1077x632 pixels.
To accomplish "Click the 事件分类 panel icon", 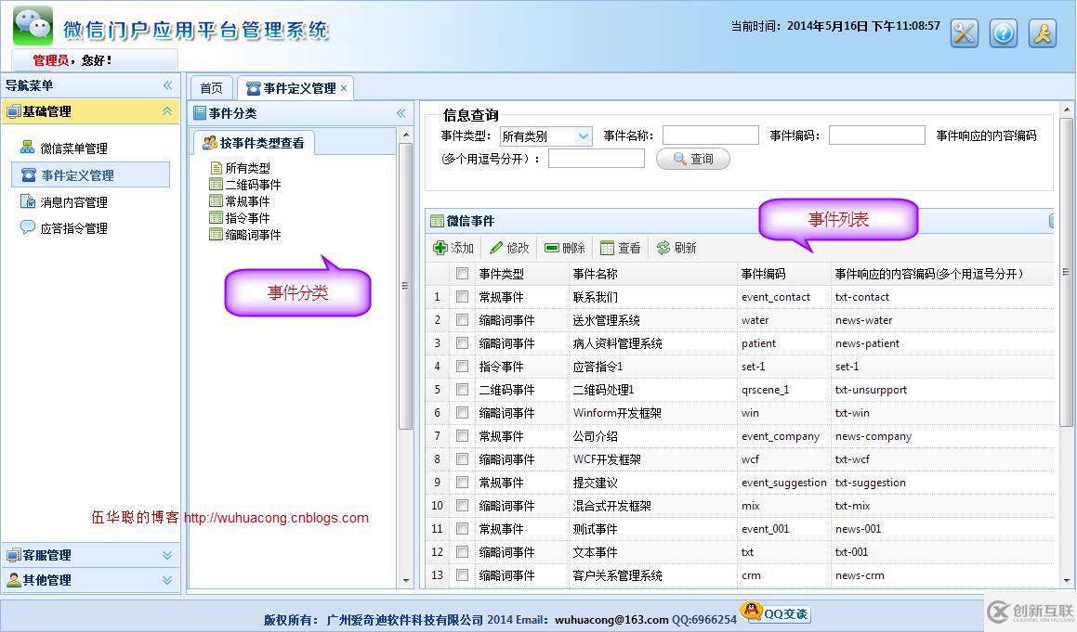I will click(200, 113).
